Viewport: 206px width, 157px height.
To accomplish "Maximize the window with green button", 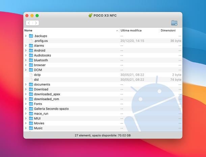I will [37, 16].
